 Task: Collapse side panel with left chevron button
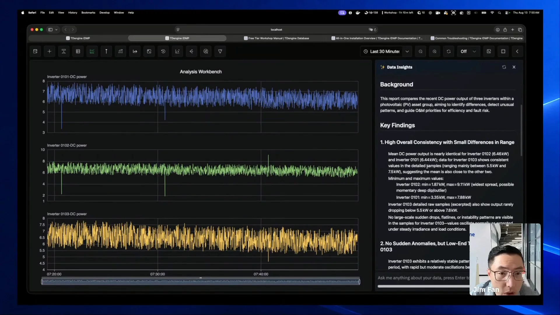tap(517, 51)
